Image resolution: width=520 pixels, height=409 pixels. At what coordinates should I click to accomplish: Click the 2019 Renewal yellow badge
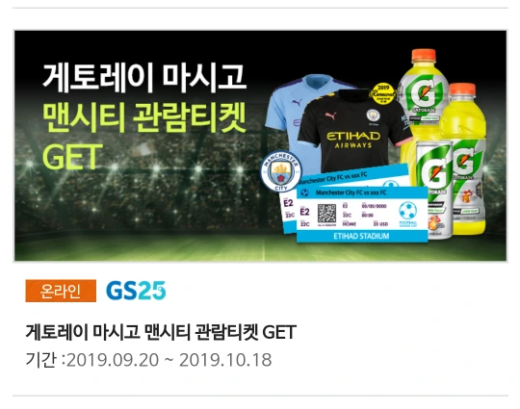383,93
